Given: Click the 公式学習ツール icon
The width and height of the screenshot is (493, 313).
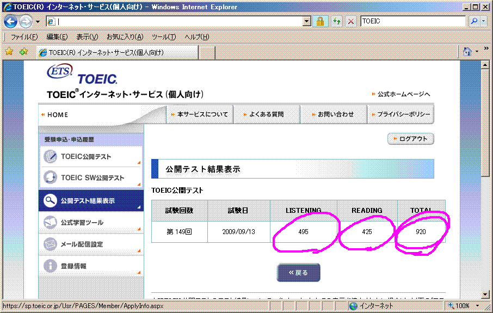Looking at the screenshot, I should coord(50,223).
